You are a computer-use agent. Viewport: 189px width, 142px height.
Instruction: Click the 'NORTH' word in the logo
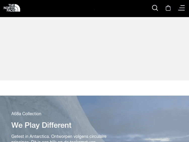[9, 8]
